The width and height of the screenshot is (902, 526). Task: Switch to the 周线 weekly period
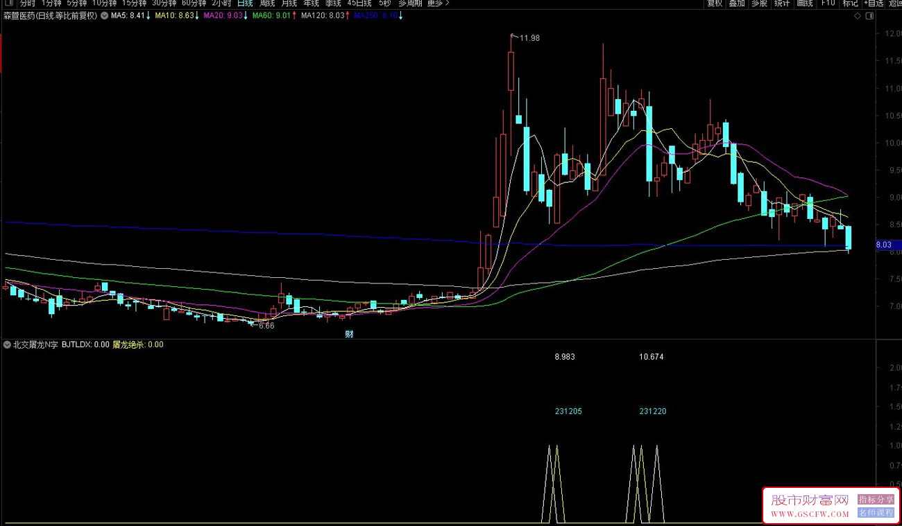(x=267, y=3)
